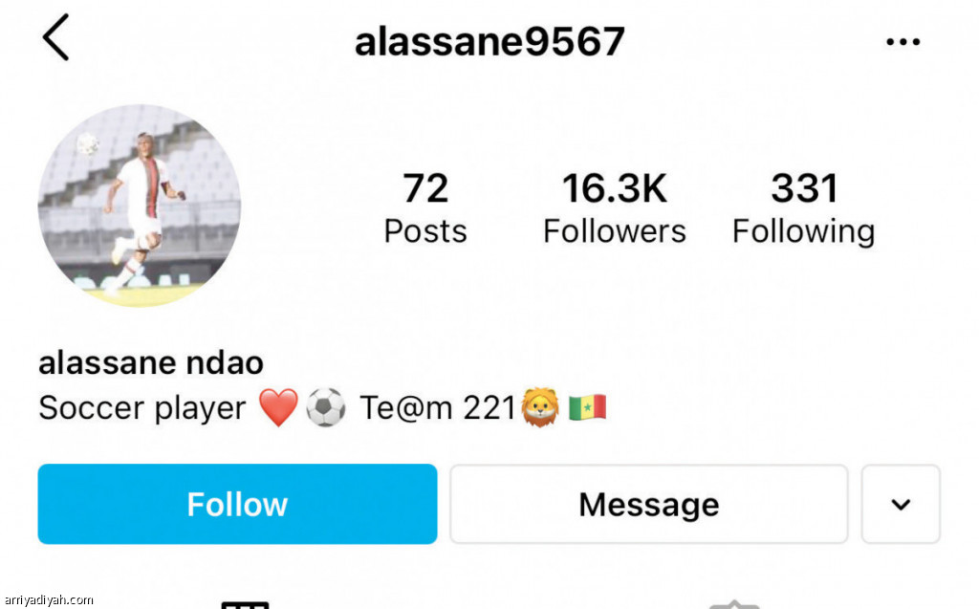Go back using the left arrow

55,37
